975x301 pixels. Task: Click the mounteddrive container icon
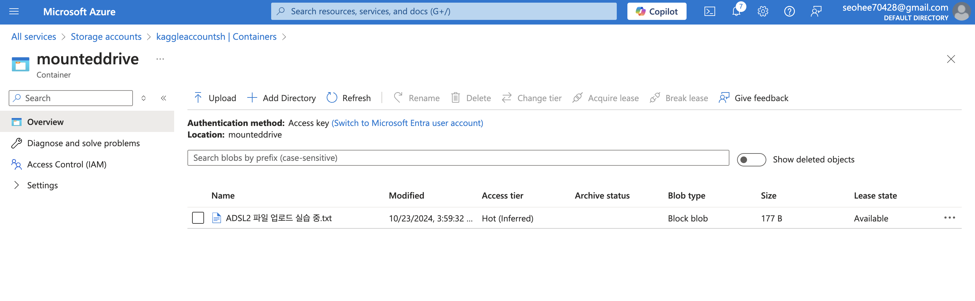click(x=21, y=64)
